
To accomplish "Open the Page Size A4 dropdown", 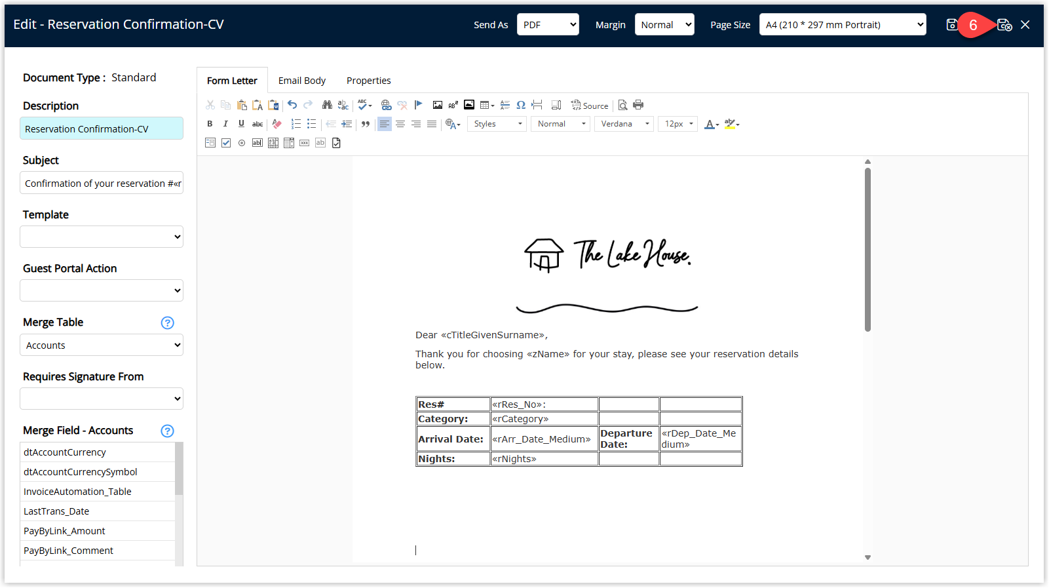I will point(843,25).
